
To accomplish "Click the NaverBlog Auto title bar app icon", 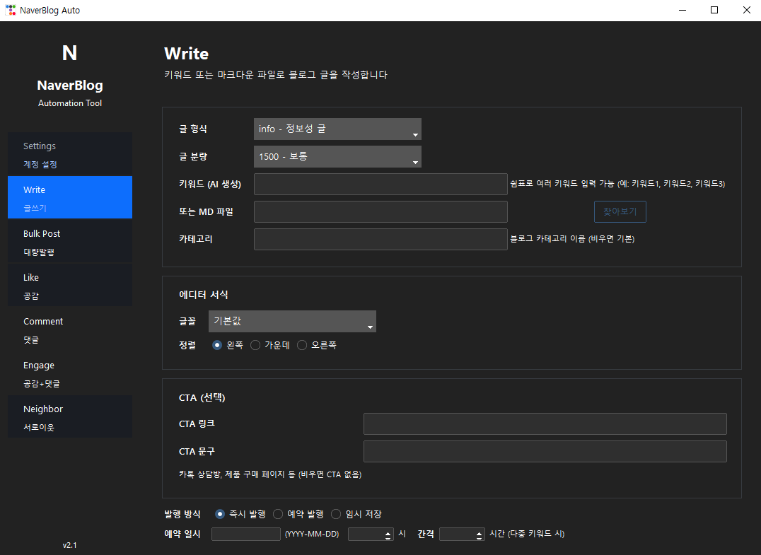I will pos(10,10).
